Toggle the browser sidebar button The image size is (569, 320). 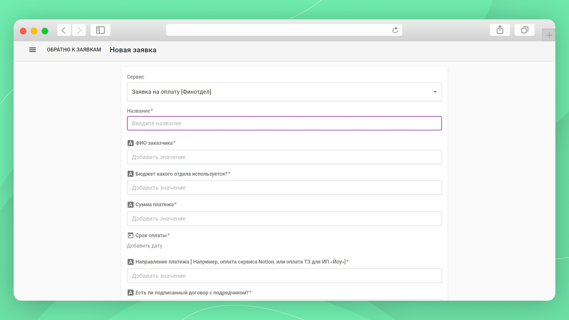(x=100, y=30)
